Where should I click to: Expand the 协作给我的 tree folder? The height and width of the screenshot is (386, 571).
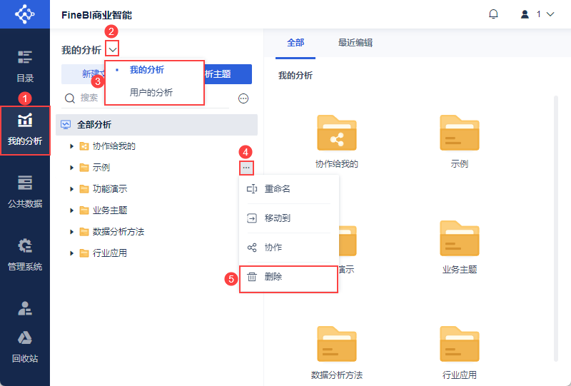point(72,146)
